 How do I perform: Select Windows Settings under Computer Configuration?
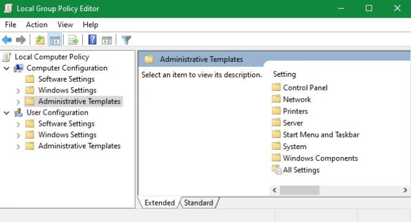click(x=67, y=90)
